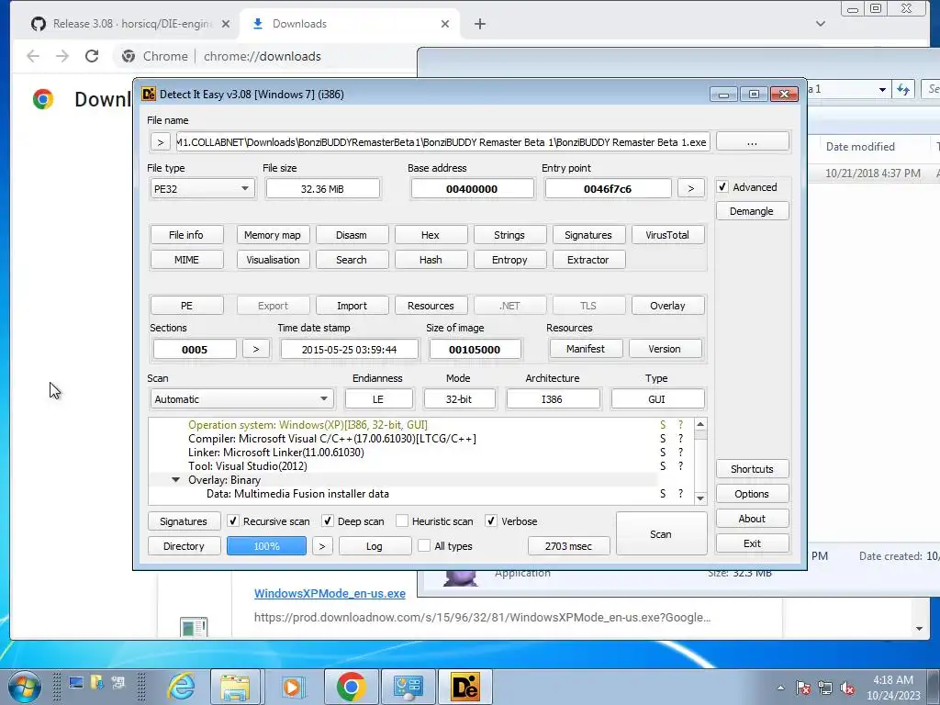
Task: Open Action Center flag tray icon
Action: [x=803, y=688]
